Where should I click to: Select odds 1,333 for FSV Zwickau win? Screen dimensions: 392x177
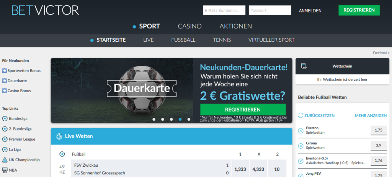240,169
